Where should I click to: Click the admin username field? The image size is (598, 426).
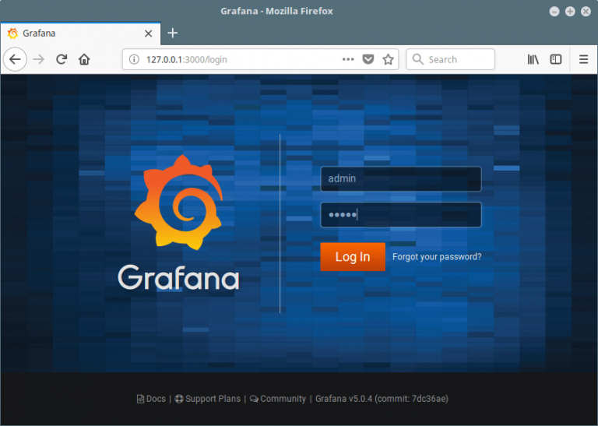(x=401, y=179)
